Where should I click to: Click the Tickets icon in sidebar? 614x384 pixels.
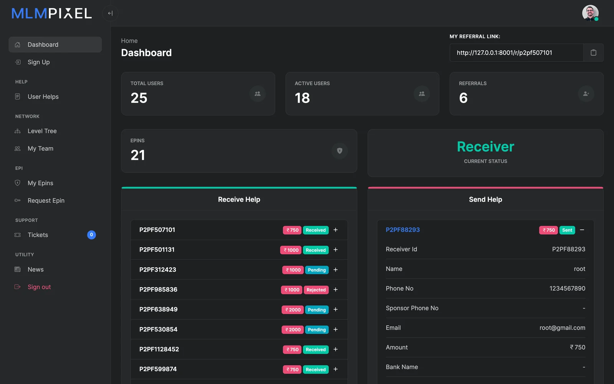17,235
